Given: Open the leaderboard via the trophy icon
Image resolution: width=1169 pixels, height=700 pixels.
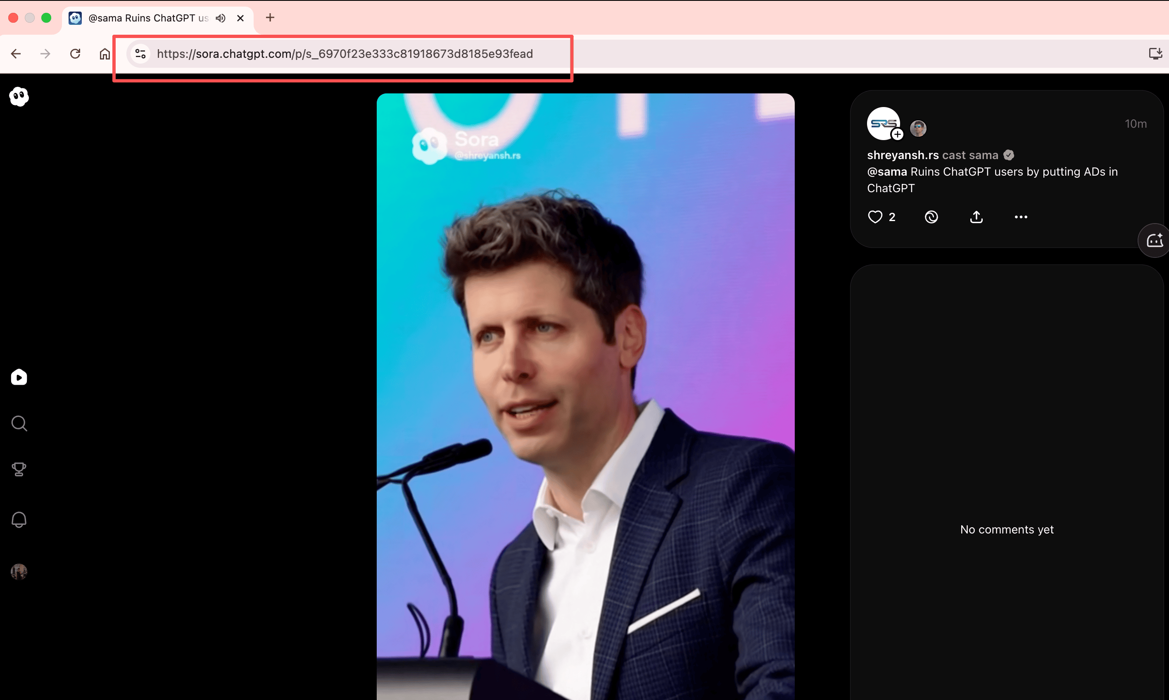Looking at the screenshot, I should (x=19, y=469).
